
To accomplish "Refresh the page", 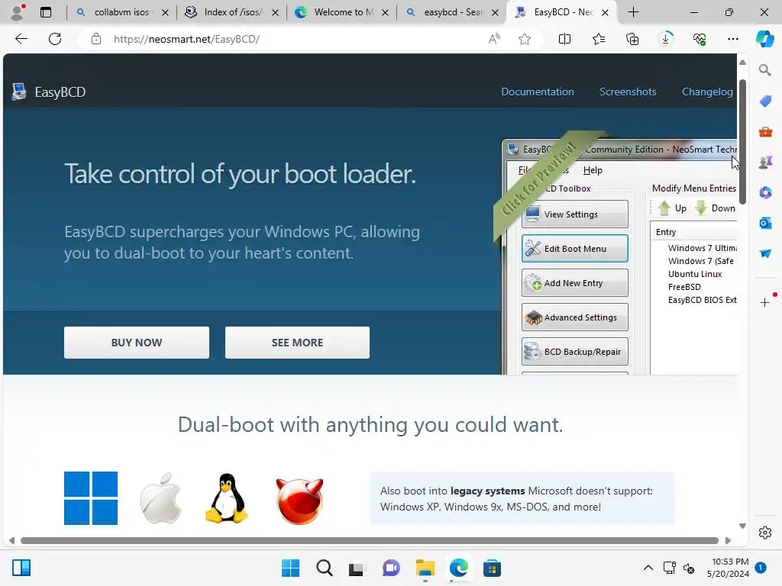I will pos(55,39).
